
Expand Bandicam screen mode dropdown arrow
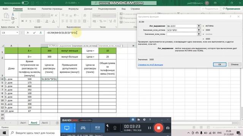[x=74, y=128]
